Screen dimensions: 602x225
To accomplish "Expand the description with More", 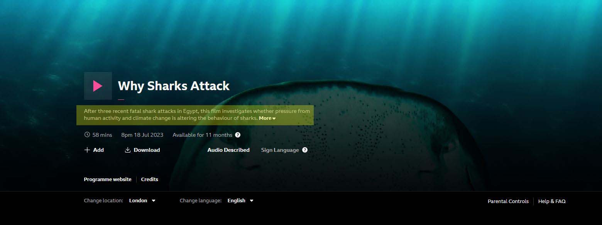I will (x=267, y=118).
